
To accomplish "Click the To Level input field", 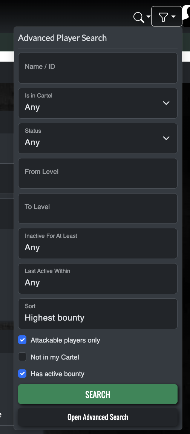I will click(x=98, y=208).
